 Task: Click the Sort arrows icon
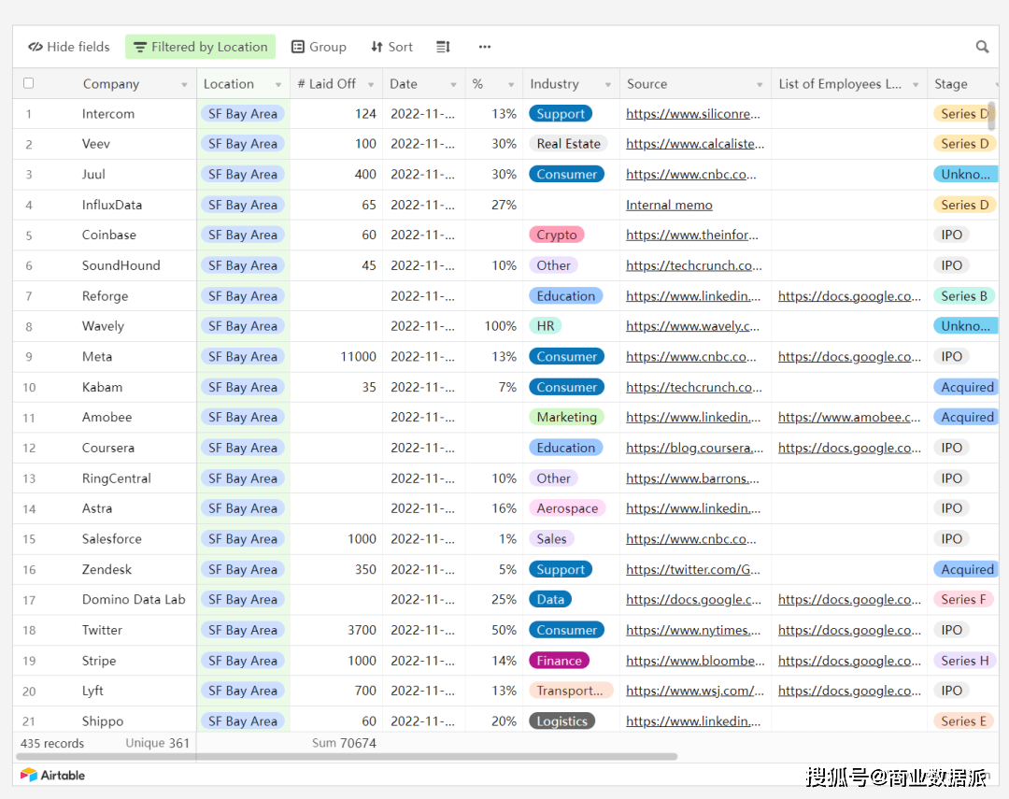click(x=377, y=47)
